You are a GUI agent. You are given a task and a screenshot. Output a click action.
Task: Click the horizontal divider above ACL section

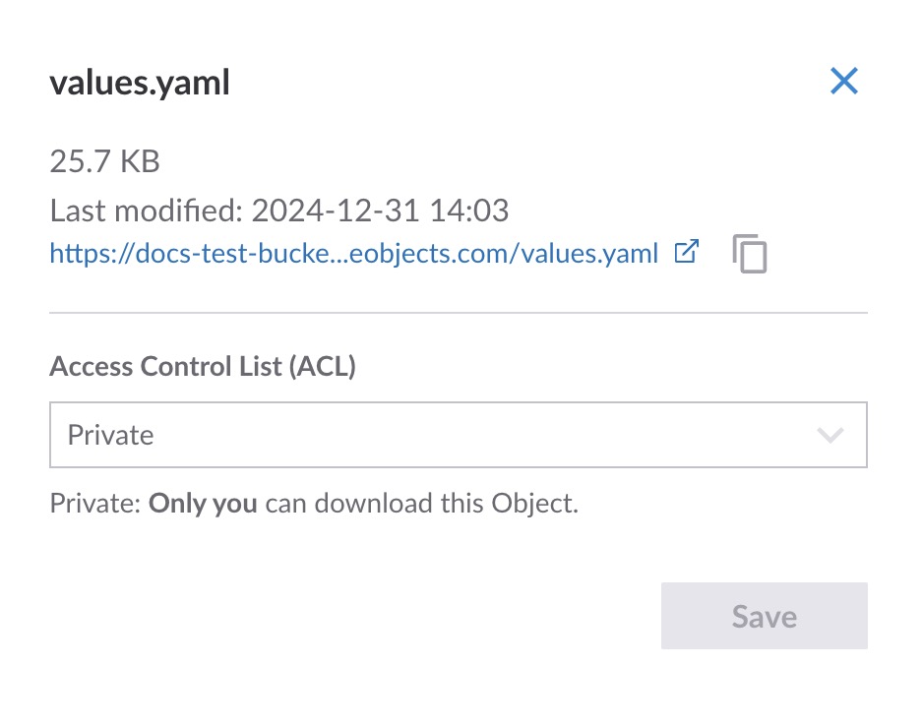[458, 313]
